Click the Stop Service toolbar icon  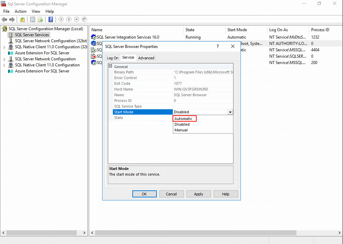pyautogui.click(x=77, y=19)
